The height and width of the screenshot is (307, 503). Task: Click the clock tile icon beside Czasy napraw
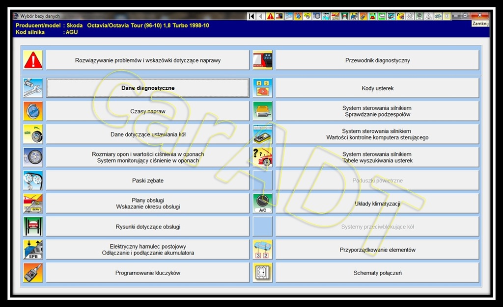coord(33,111)
